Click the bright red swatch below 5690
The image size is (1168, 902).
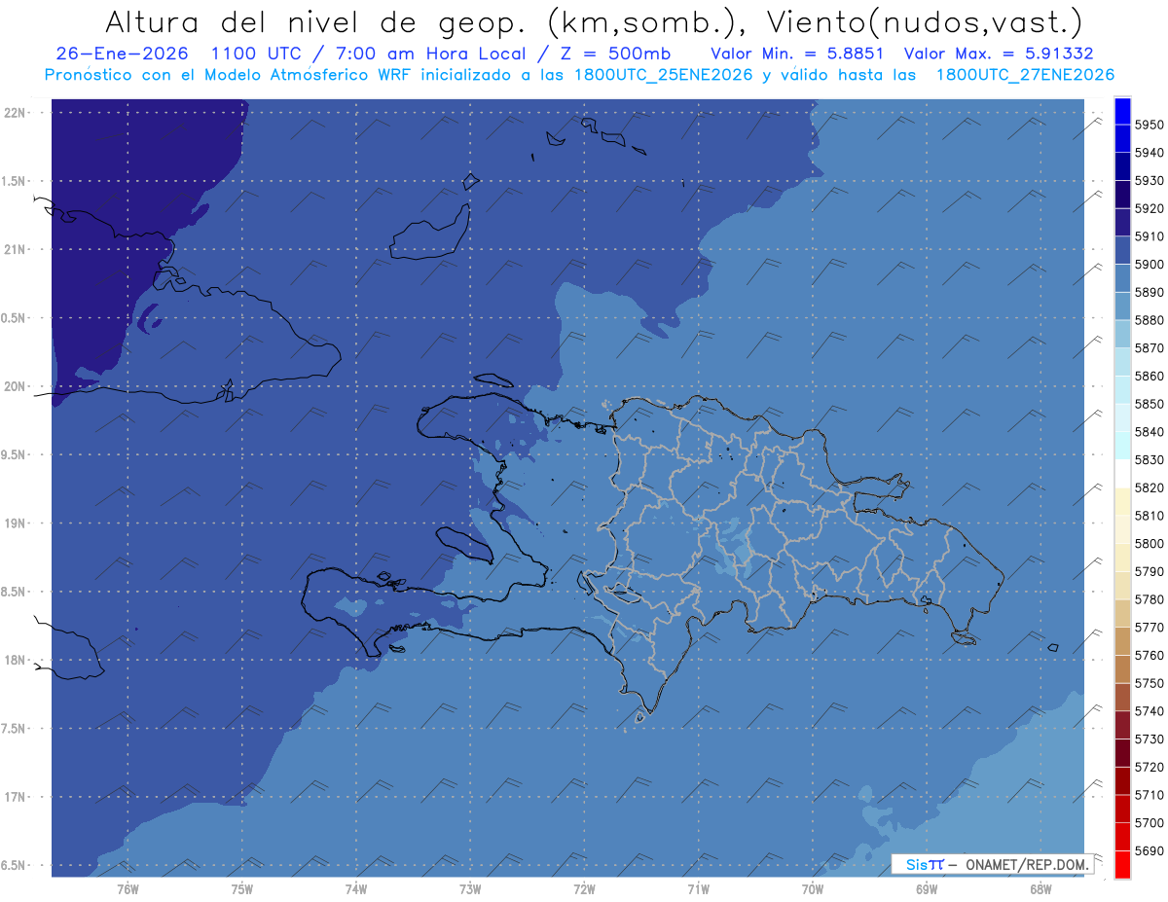click(x=1122, y=864)
